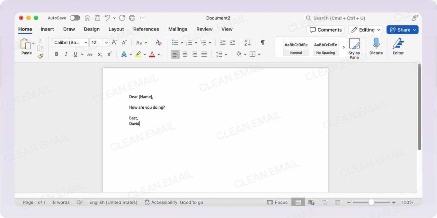The image size is (437, 218).
Task: Switch to the Insert tab
Action: [47, 29]
